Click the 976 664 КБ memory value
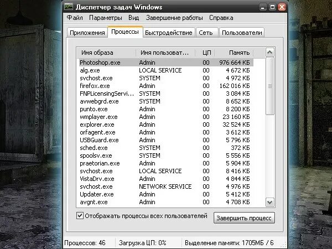 click(x=235, y=63)
